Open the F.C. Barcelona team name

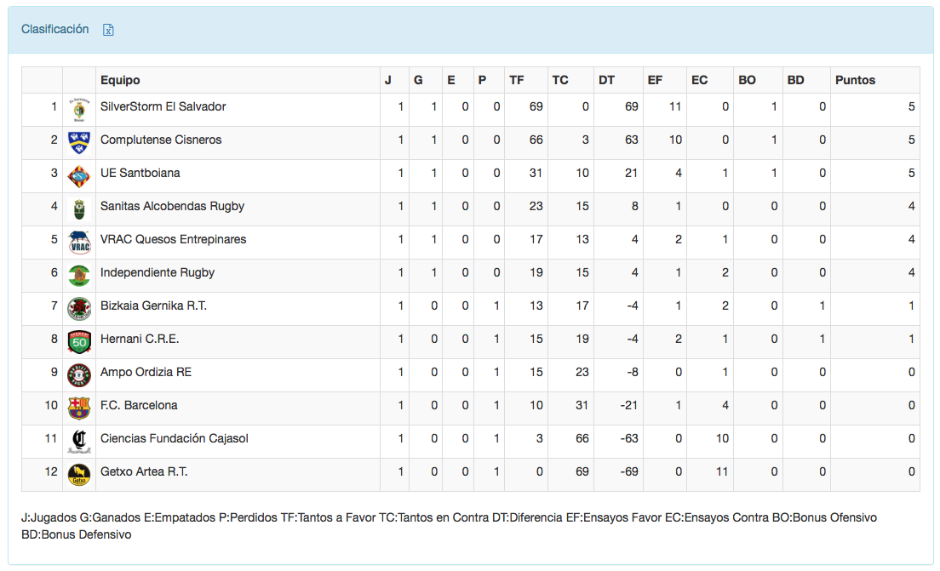pos(139,405)
